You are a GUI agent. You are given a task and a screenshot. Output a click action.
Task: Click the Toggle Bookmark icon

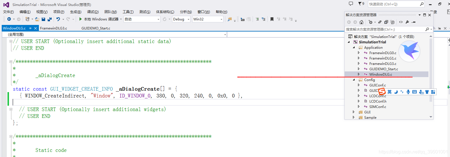point(272,19)
